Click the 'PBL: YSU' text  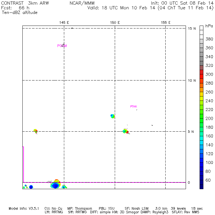[x=107, y=209]
